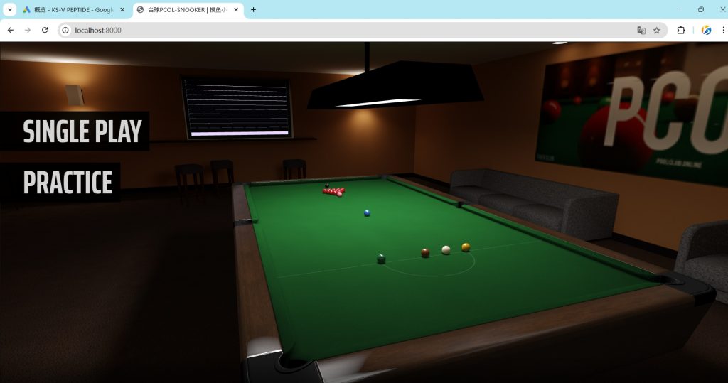Click the white cue ball

446,249
